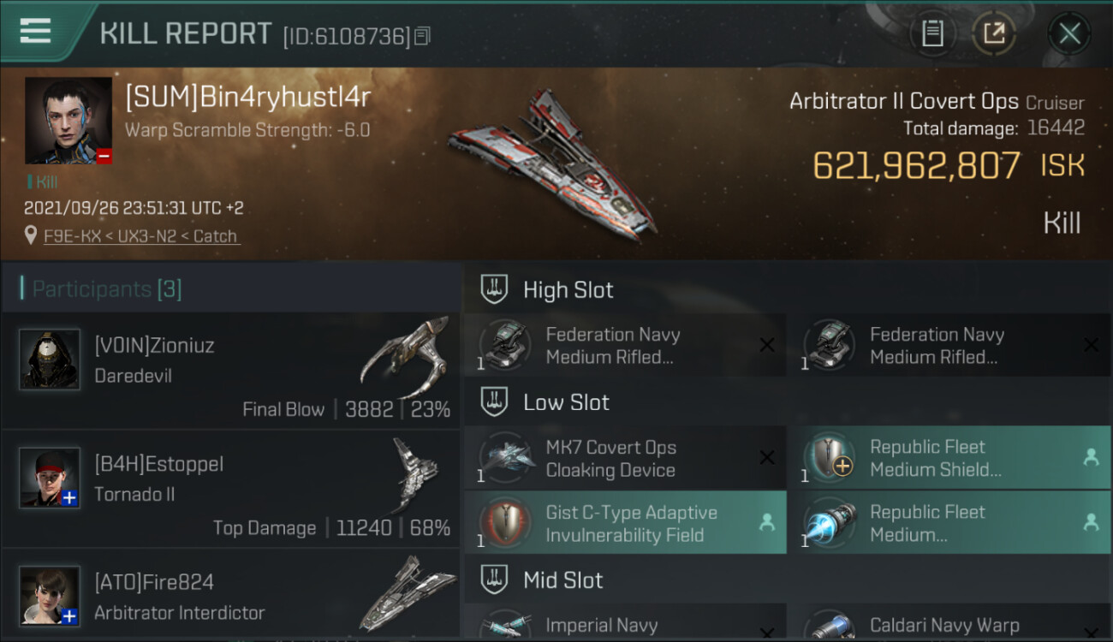Open the hamburger menu
Screen dimensions: 1113x642
(35, 32)
